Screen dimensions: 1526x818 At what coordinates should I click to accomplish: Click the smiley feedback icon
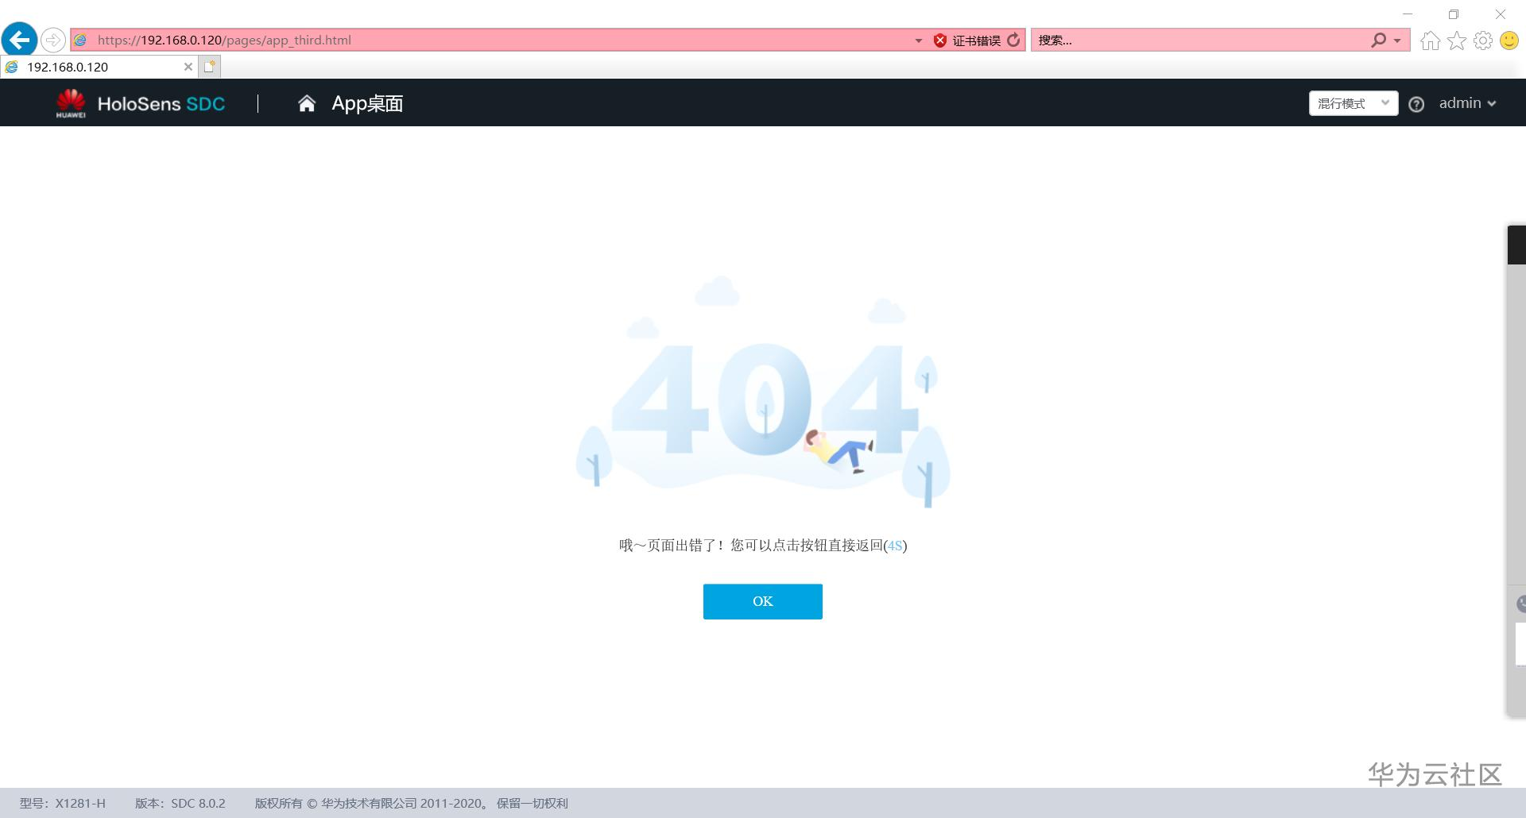1509,40
